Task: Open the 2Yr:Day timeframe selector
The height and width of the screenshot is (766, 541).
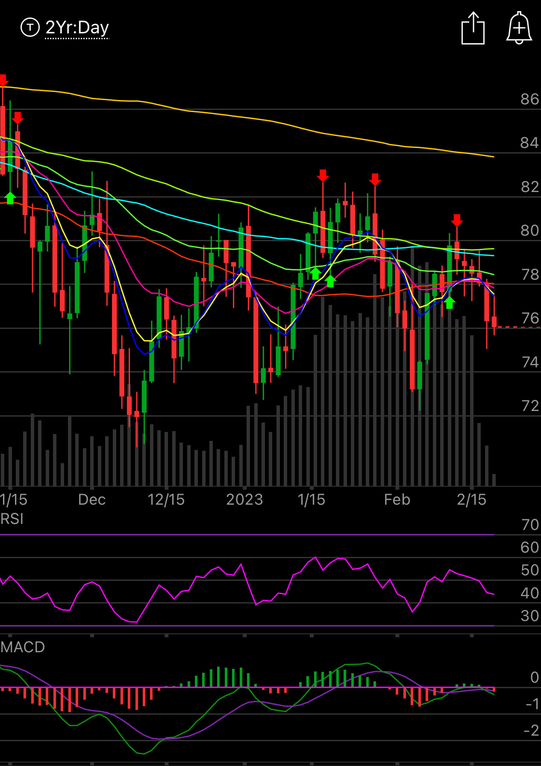Action: tap(77, 28)
